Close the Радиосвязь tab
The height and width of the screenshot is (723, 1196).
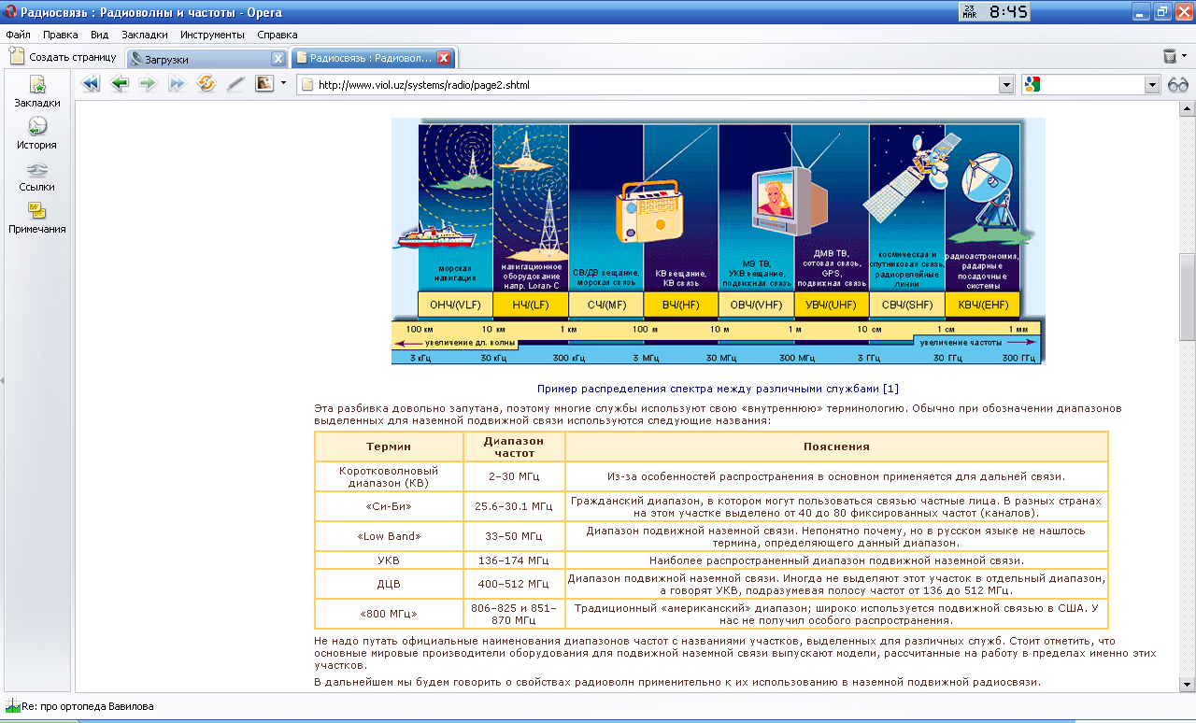[x=445, y=58]
